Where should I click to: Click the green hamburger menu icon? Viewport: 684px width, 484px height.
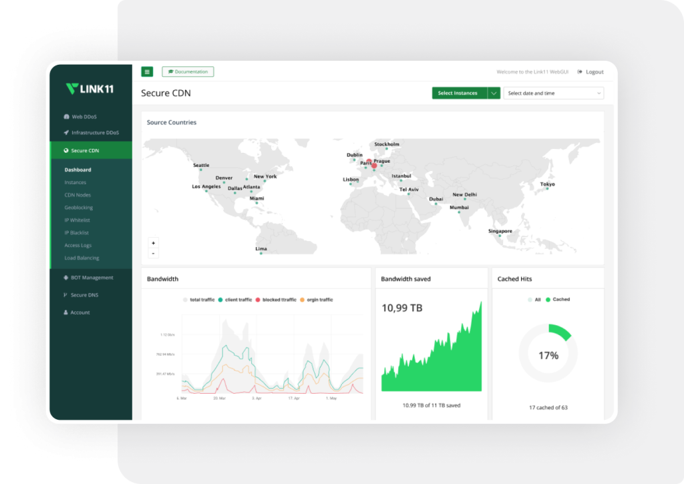[147, 71]
